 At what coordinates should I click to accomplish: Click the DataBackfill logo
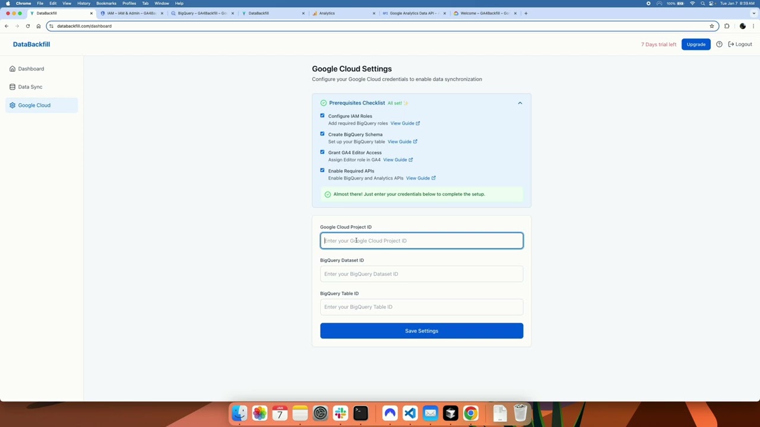pos(31,44)
